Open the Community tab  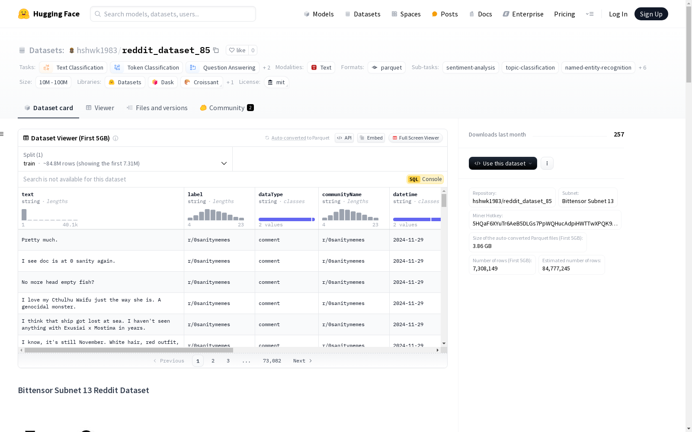(x=227, y=108)
